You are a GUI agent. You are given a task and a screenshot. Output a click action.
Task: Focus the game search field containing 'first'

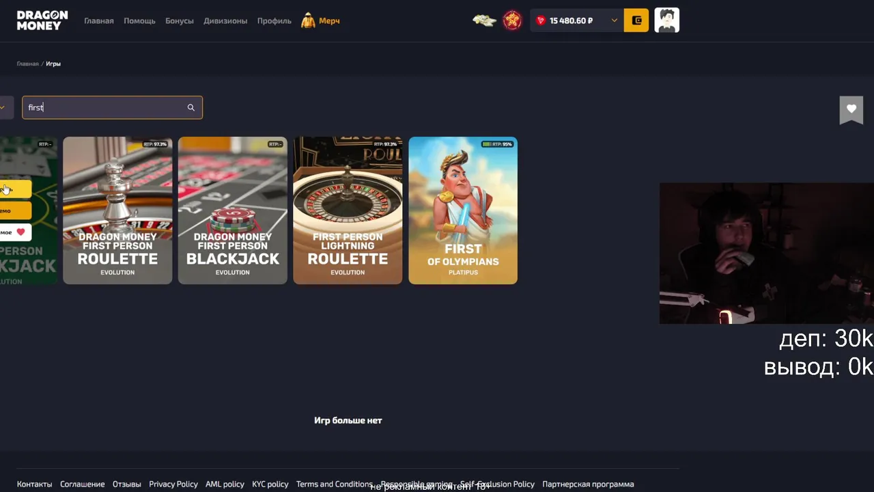[112, 107]
